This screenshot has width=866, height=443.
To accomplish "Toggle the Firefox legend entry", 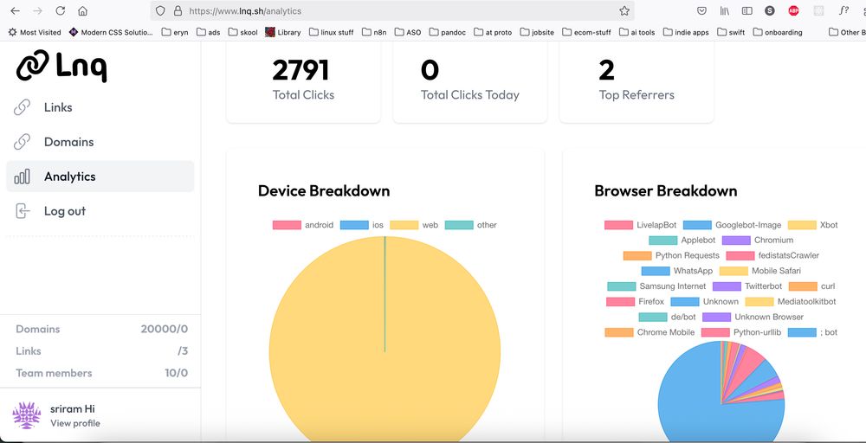I will tap(635, 302).
